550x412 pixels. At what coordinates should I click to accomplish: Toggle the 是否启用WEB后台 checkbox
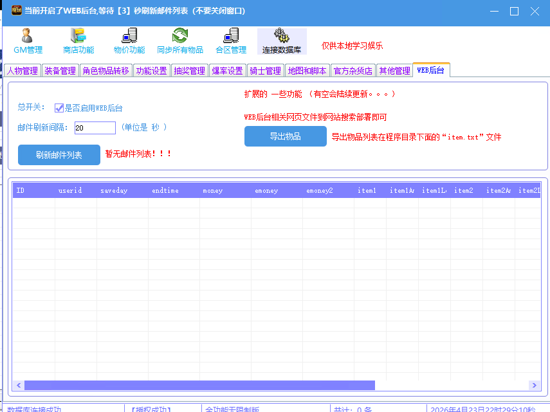tap(59, 109)
